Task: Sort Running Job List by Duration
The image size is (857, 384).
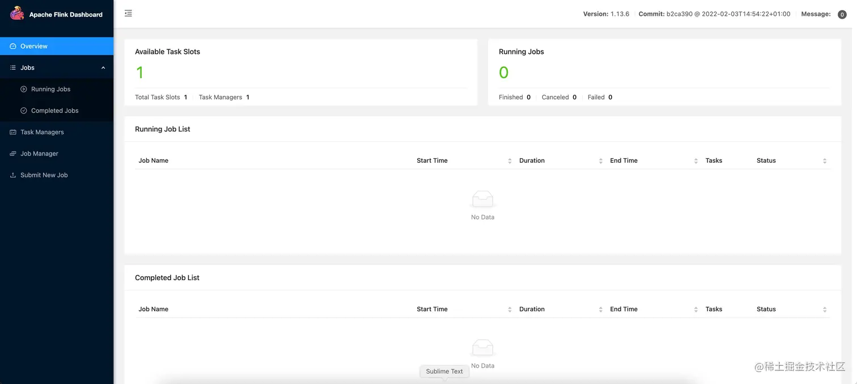Action: click(600, 161)
